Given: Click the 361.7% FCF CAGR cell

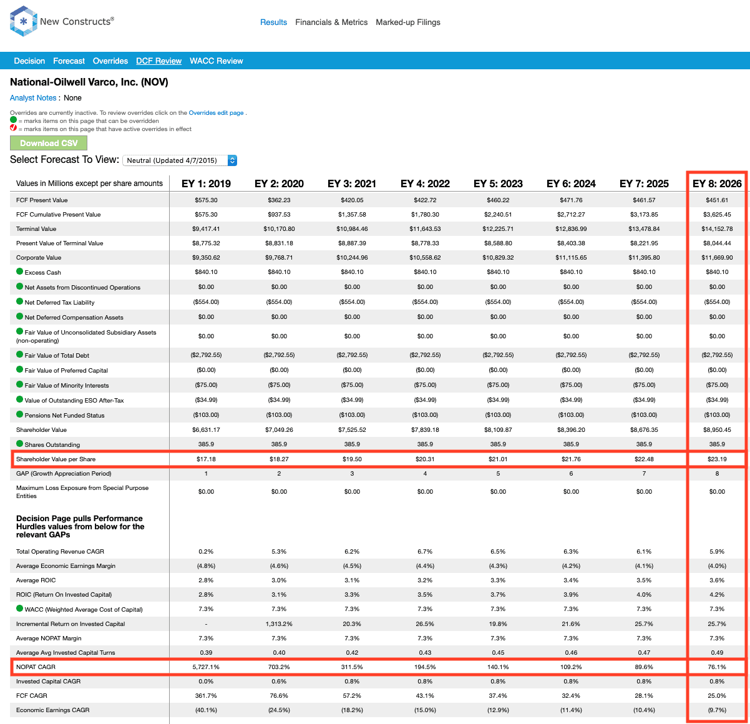Looking at the screenshot, I should (x=206, y=696).
